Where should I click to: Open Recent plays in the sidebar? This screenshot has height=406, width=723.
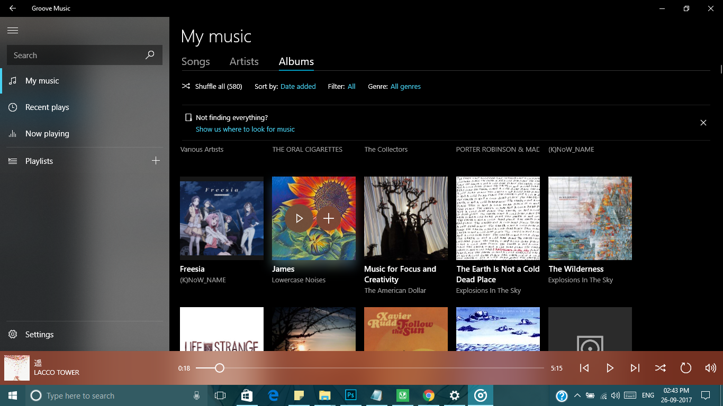[85, 107]
